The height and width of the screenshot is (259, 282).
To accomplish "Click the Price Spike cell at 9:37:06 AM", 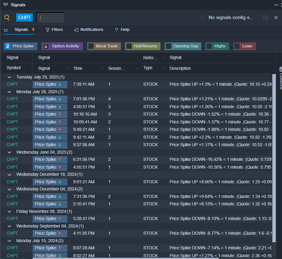I will click(x=50, y=145).
